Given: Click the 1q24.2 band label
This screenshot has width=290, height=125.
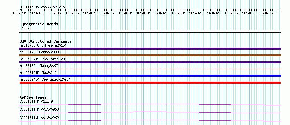Looking at the screenshot, I should (x=25, y=28).
